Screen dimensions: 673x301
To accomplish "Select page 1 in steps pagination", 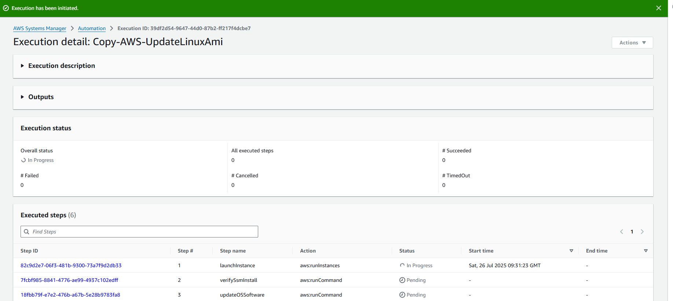I will (x=632, y=232).
